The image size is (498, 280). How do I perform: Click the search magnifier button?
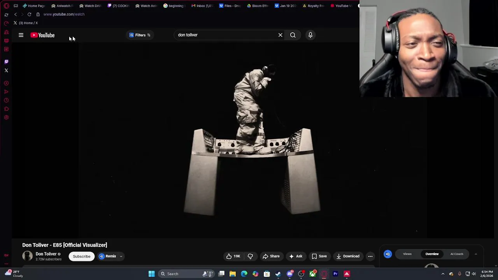(x=293, y=35)
